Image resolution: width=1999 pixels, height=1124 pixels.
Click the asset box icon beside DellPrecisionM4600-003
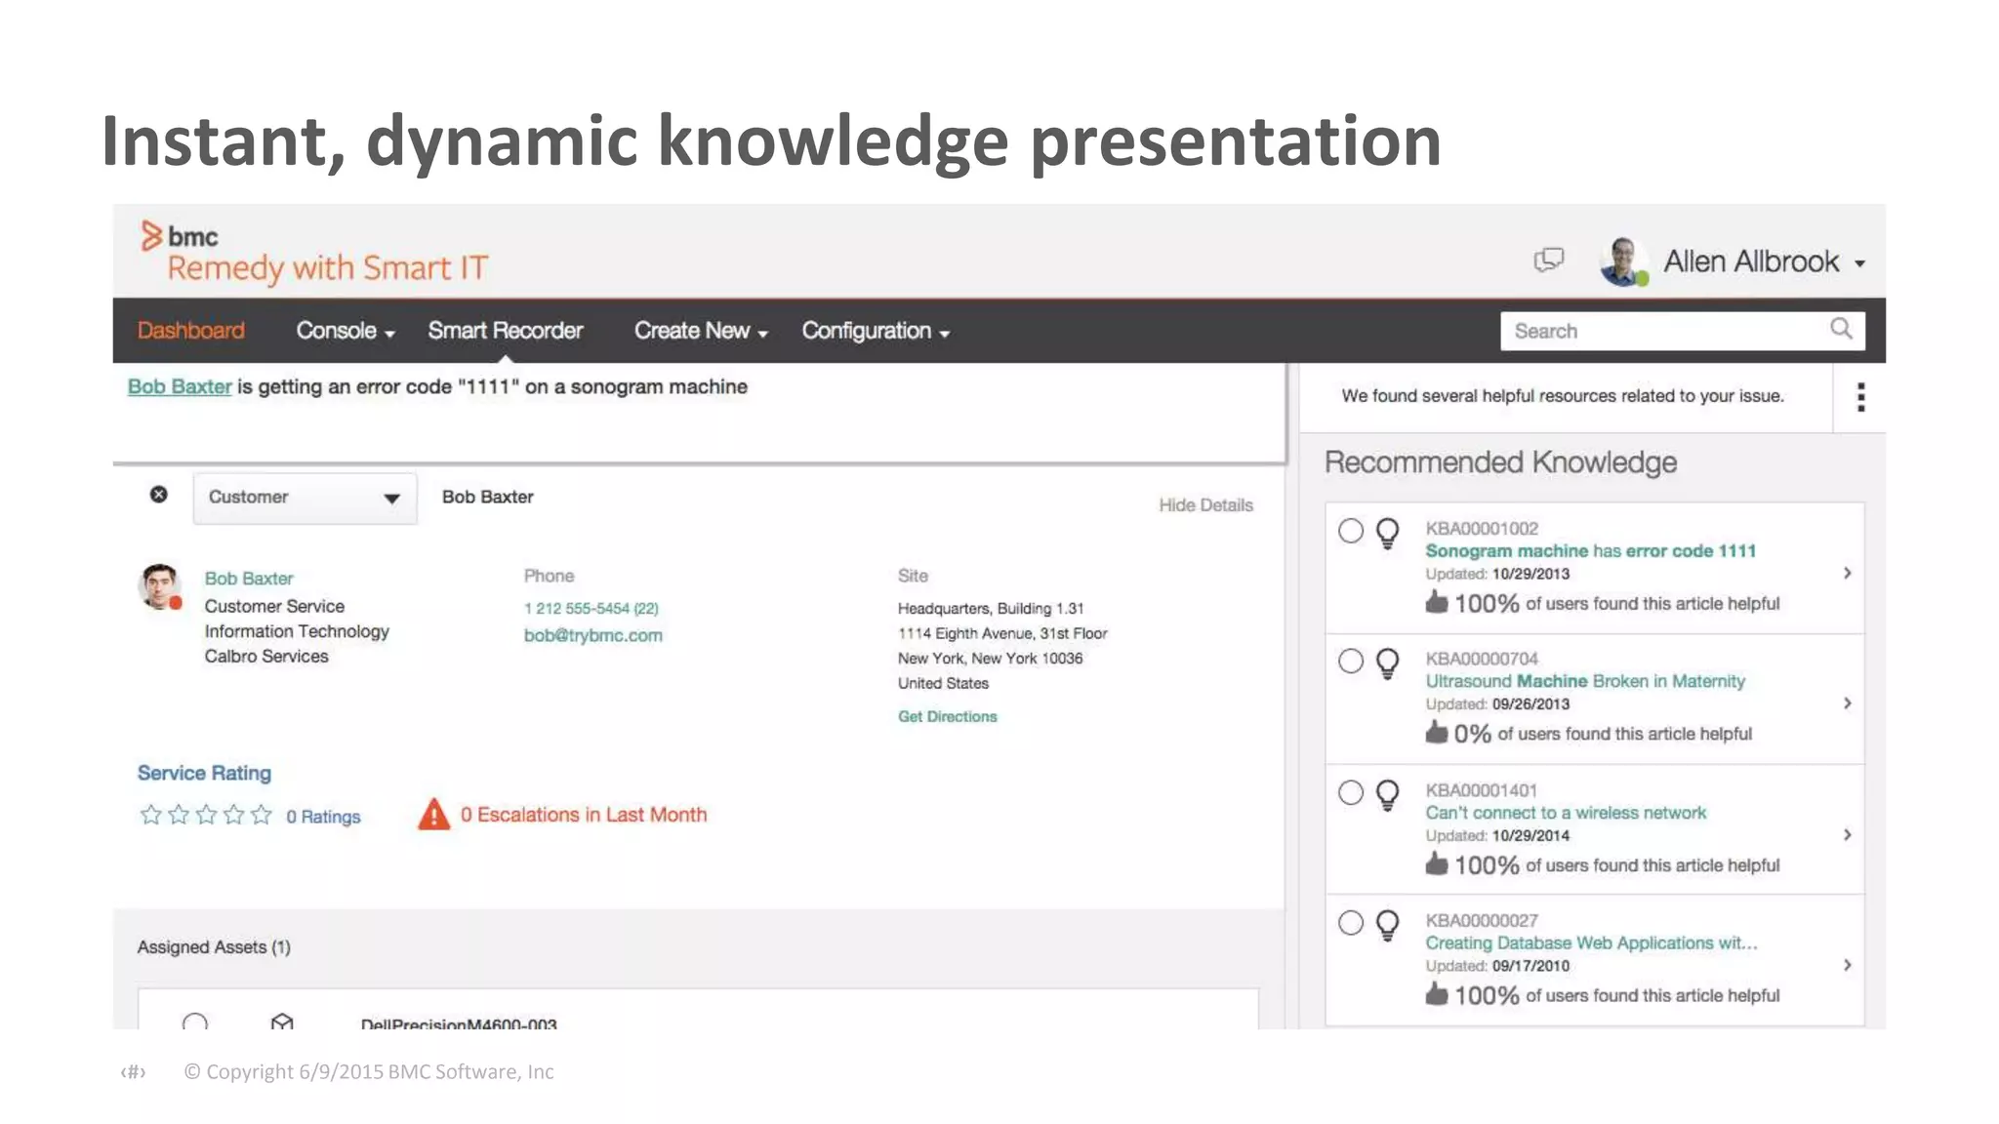point(282,1022)
